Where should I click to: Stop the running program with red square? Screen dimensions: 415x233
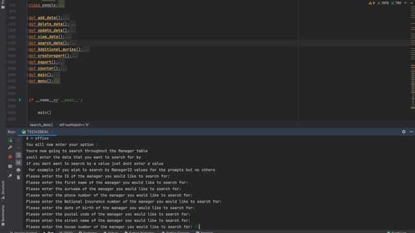[10, 157]
